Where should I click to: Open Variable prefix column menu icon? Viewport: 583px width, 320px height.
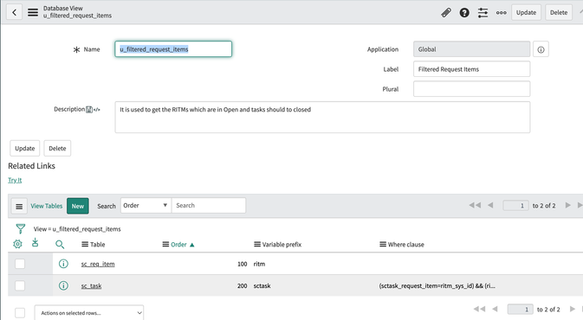(257, 244)
